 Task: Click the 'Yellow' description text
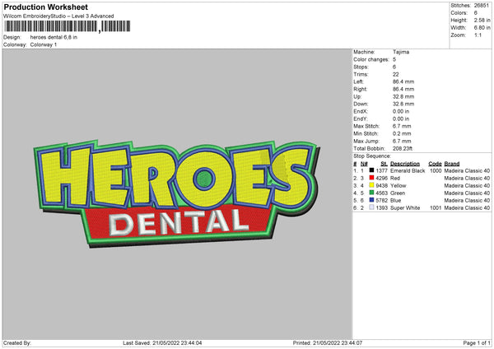(x=398, y=185)
